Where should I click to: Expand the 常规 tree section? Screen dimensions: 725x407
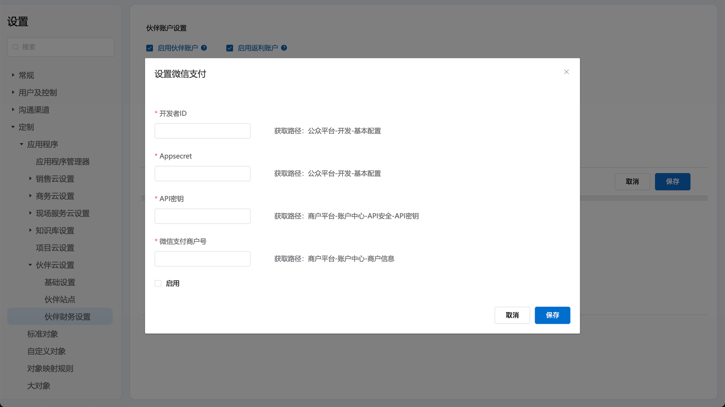point(13,75)
